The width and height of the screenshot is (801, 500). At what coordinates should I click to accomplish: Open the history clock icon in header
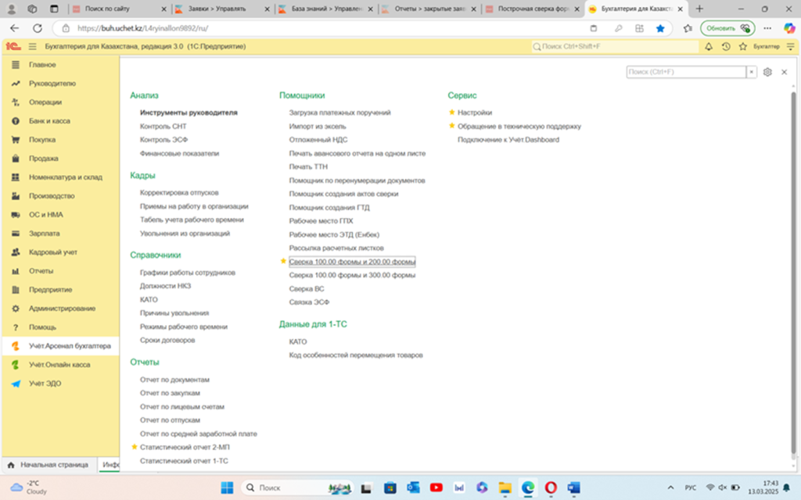(725, 47)
